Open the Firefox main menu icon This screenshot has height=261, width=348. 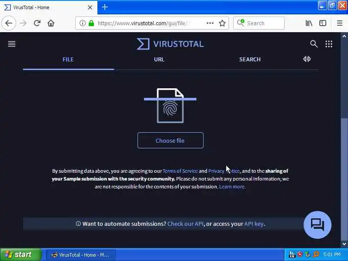[340, 23]
